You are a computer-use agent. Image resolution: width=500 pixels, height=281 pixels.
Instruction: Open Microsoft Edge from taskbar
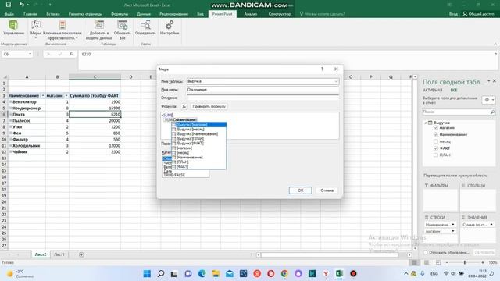[202, 274]
